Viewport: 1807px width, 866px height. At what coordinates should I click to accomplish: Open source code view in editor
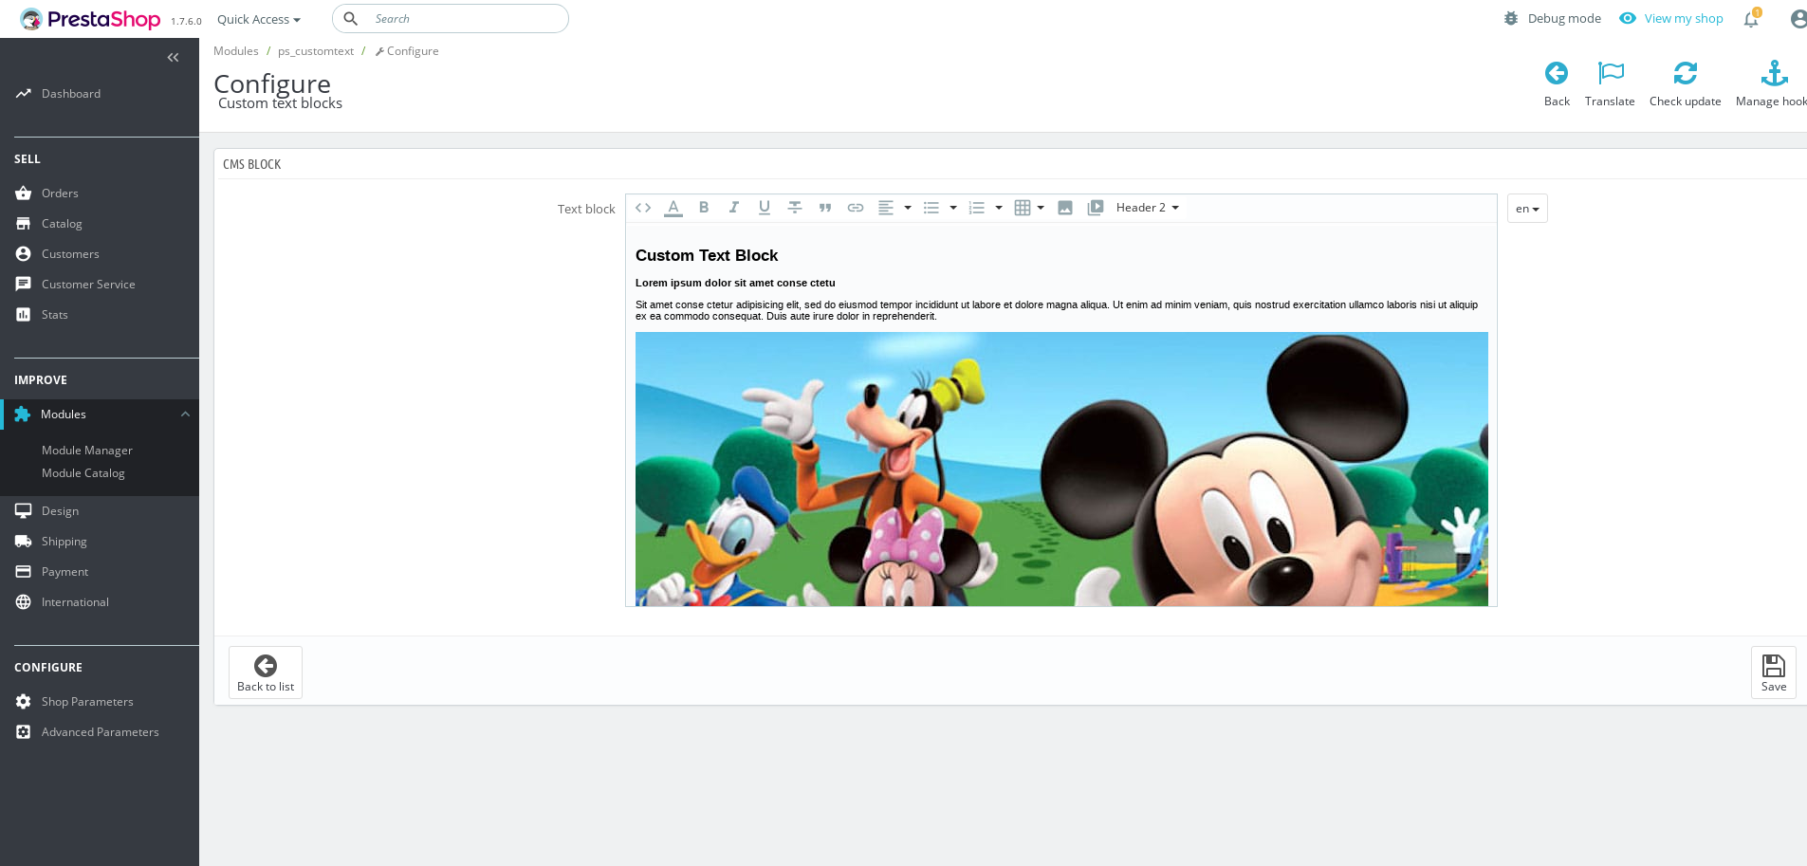[x=643, y=208]
